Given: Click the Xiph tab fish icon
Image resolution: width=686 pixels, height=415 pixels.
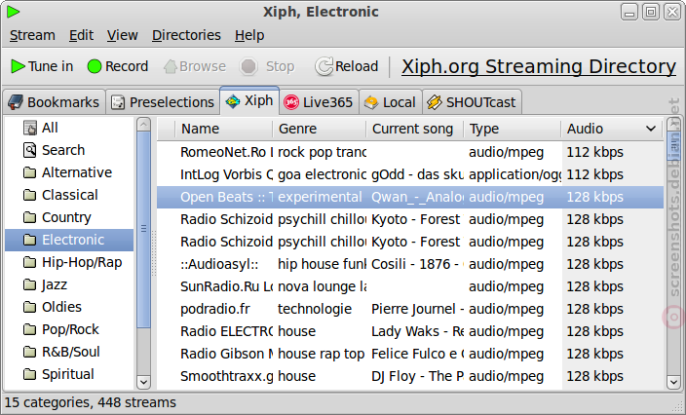Looking at the screenshot, I should tap(233, 101).
